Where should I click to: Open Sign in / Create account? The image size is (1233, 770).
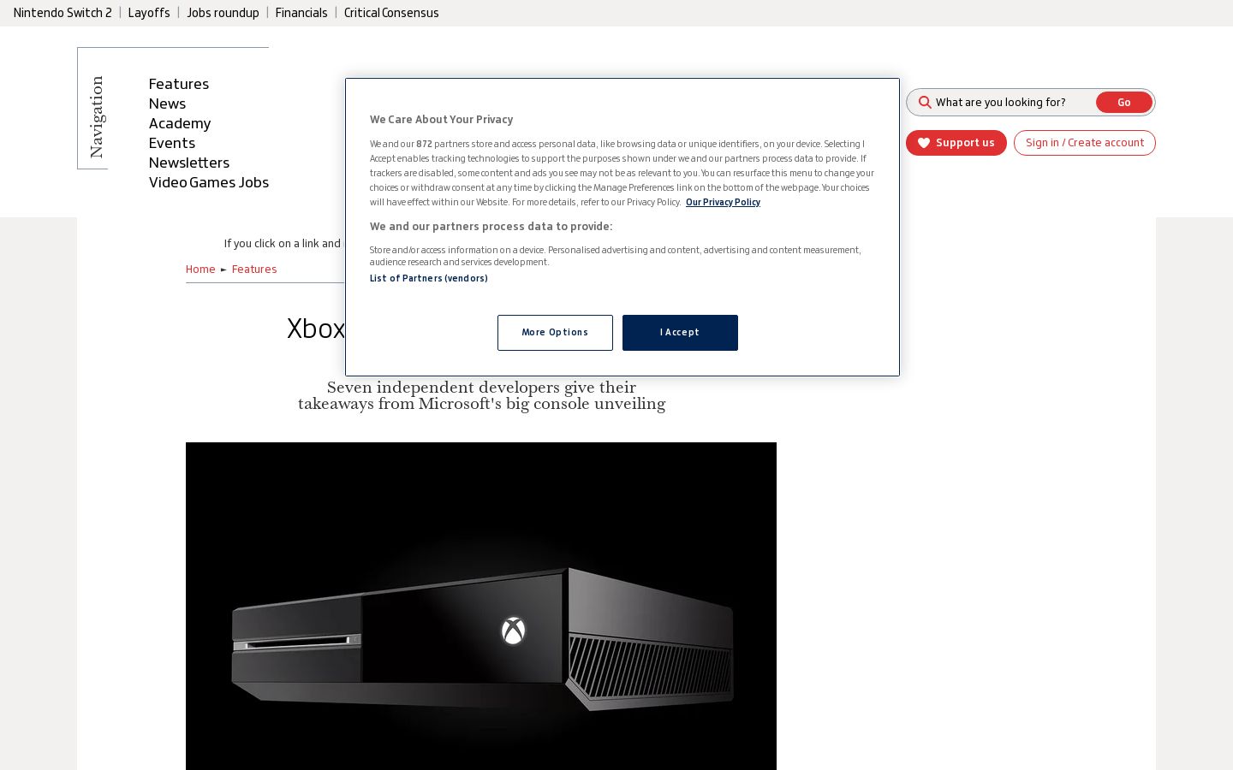point(1085,143)
